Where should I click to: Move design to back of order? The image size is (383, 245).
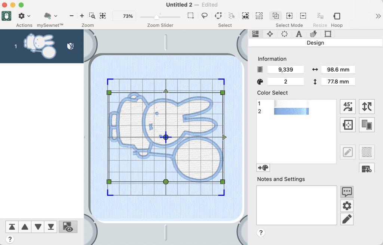point(51,227)
